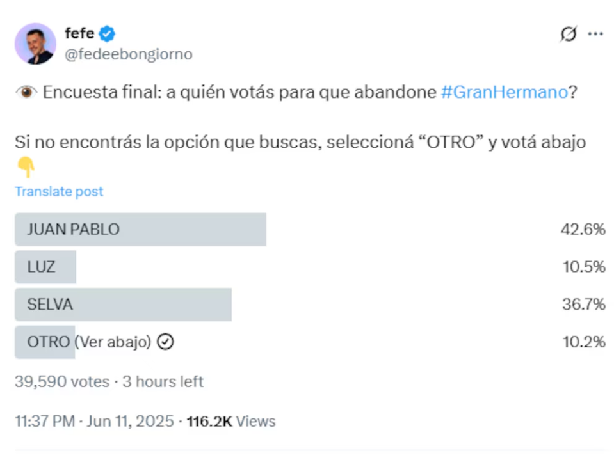Open the three-dot more options menu
This screenshot has height=460, width=614.
pos(595,34)
